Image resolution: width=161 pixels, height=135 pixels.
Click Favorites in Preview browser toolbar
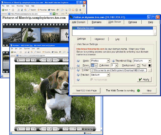pyautogui.click(x=46, y=52)
